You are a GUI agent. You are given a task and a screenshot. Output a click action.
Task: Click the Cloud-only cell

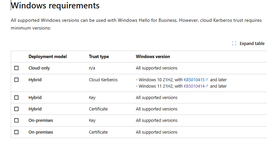[39, 68]
